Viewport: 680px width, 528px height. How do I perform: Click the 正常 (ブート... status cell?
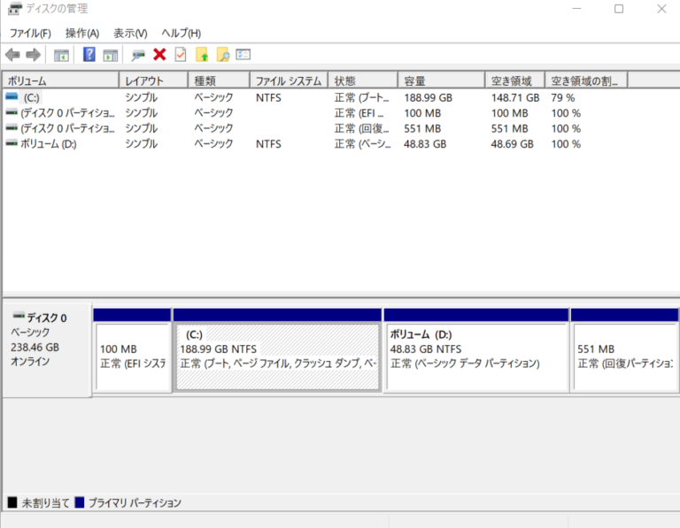pos(361,98)
